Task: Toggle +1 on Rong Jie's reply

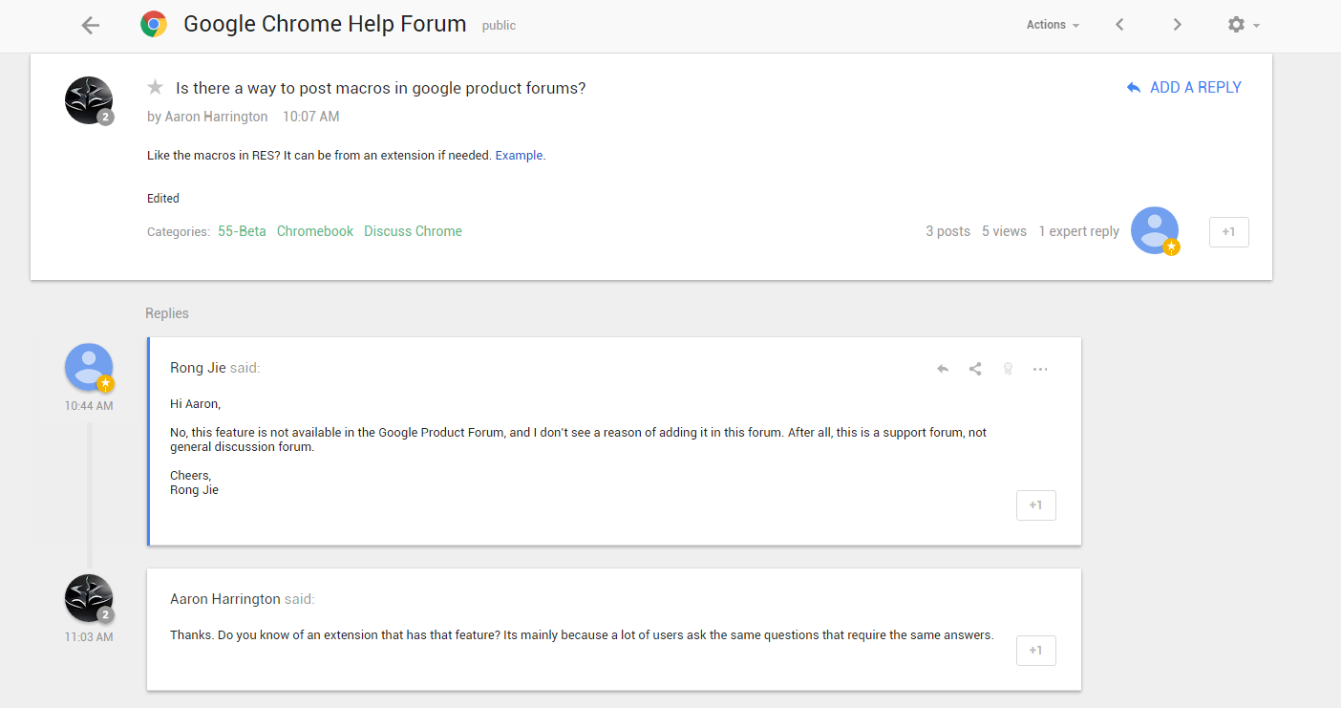Action: click(x=1035, y=505)
